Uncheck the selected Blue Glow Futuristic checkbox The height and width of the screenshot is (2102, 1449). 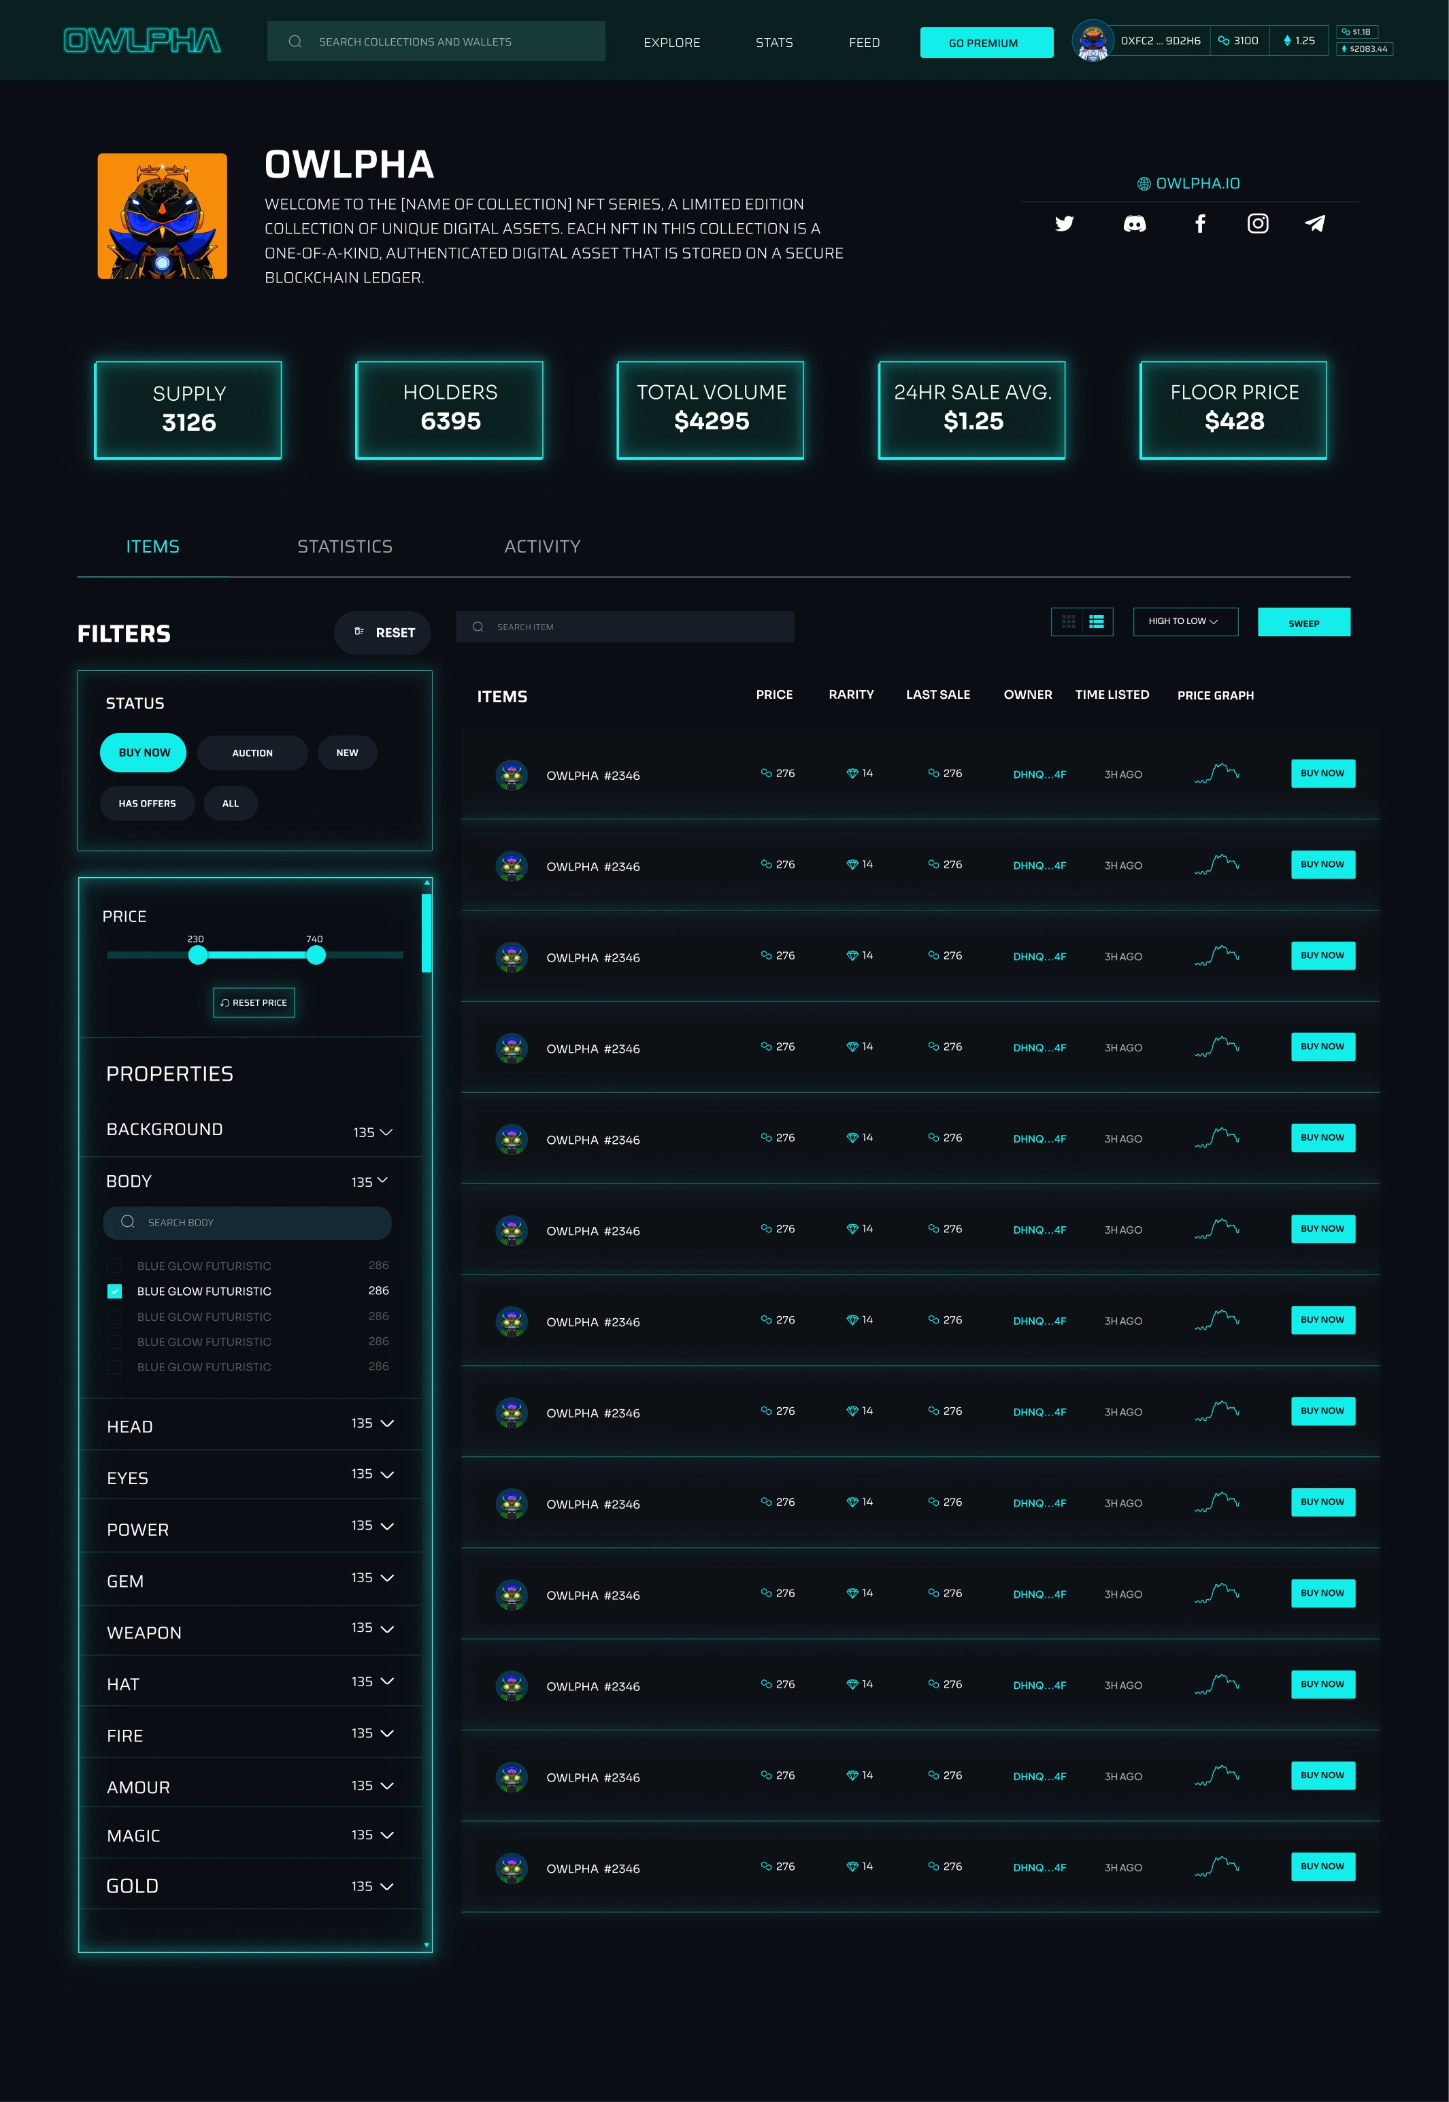coord(114,1290)
